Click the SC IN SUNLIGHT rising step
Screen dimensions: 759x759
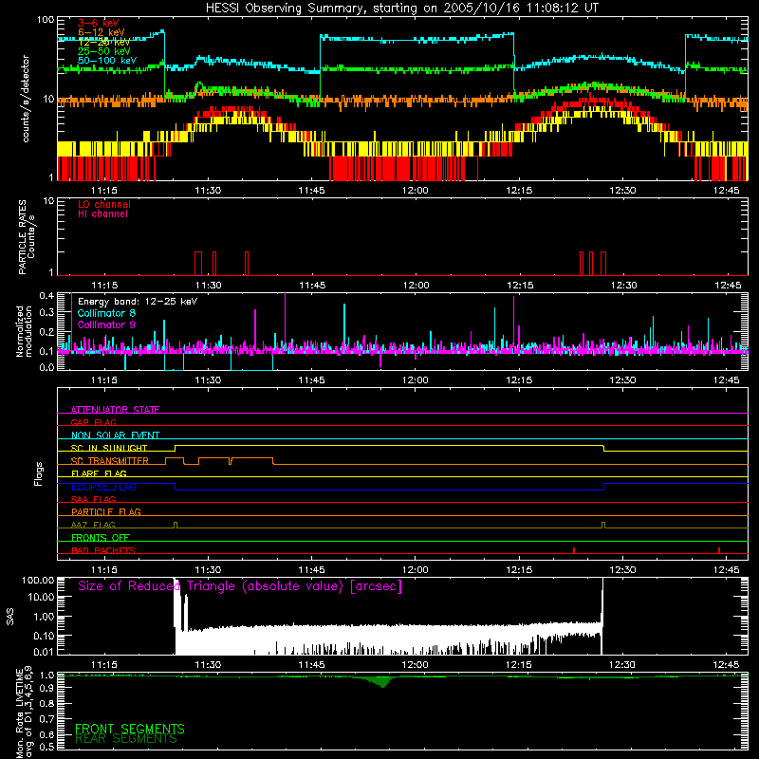[175, 448]
